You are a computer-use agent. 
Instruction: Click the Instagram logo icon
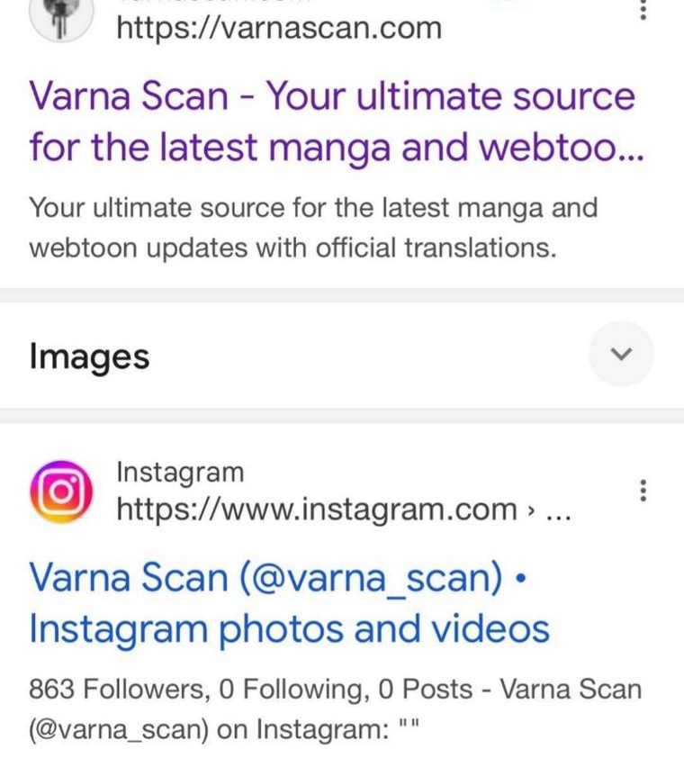click(61, 492)
